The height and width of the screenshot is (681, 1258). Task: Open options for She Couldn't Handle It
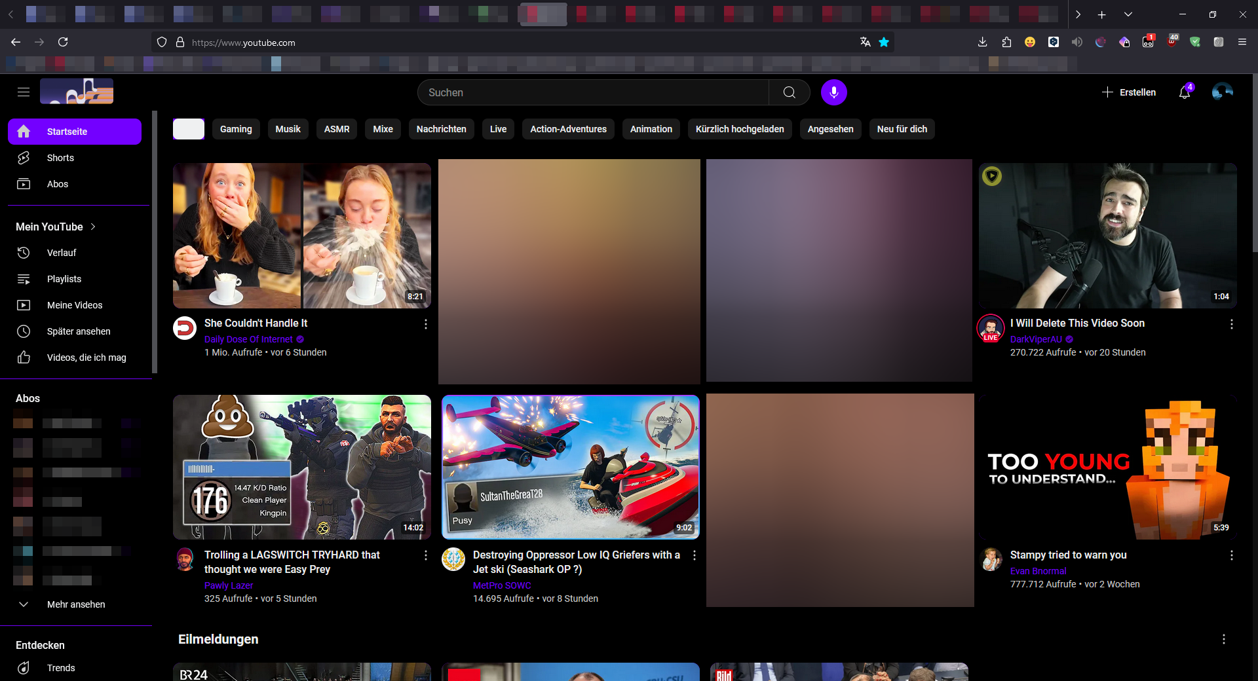pyautogui.click(x=426, y=324)
